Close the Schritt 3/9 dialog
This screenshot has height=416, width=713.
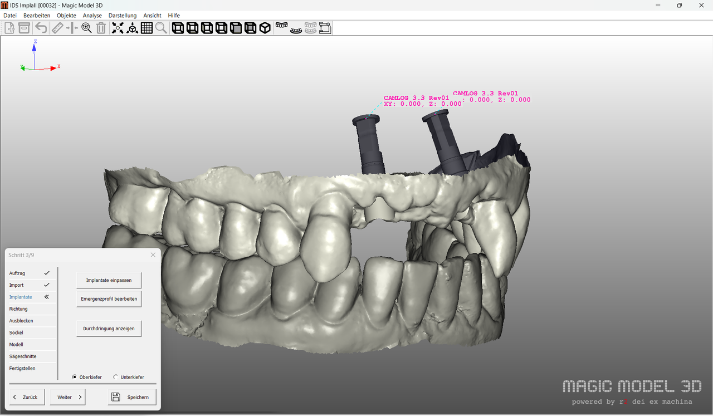pyautogui.click(x=153, y=255)
